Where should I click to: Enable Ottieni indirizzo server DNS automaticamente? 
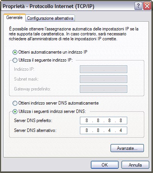tap(15, 103)
